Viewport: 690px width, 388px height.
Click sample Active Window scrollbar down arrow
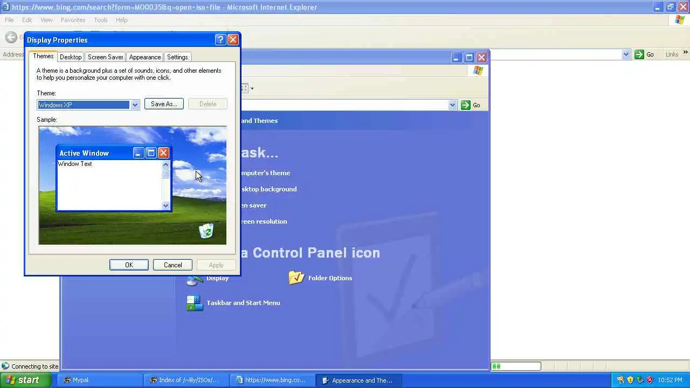coord(165,205)
